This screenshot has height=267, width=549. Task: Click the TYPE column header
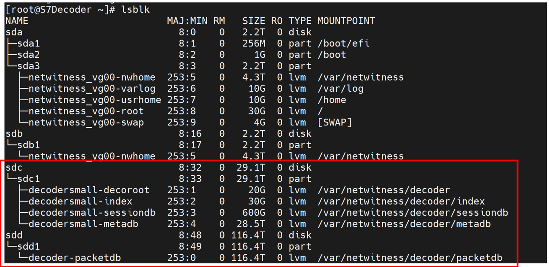coord(300,21)
